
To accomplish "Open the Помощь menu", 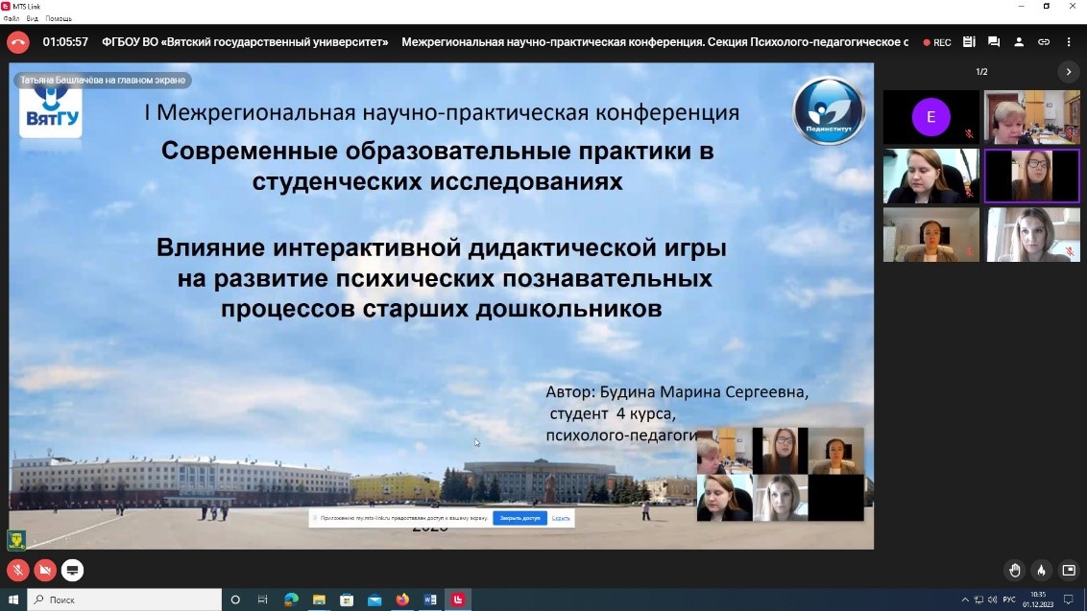I will [x=58, y=18].
